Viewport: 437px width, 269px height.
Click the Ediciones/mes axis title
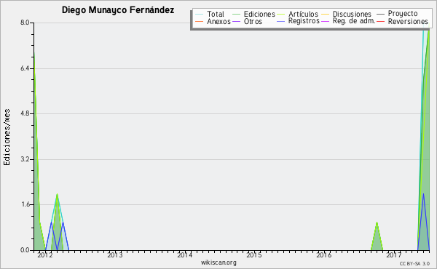[x=7, y=137]
